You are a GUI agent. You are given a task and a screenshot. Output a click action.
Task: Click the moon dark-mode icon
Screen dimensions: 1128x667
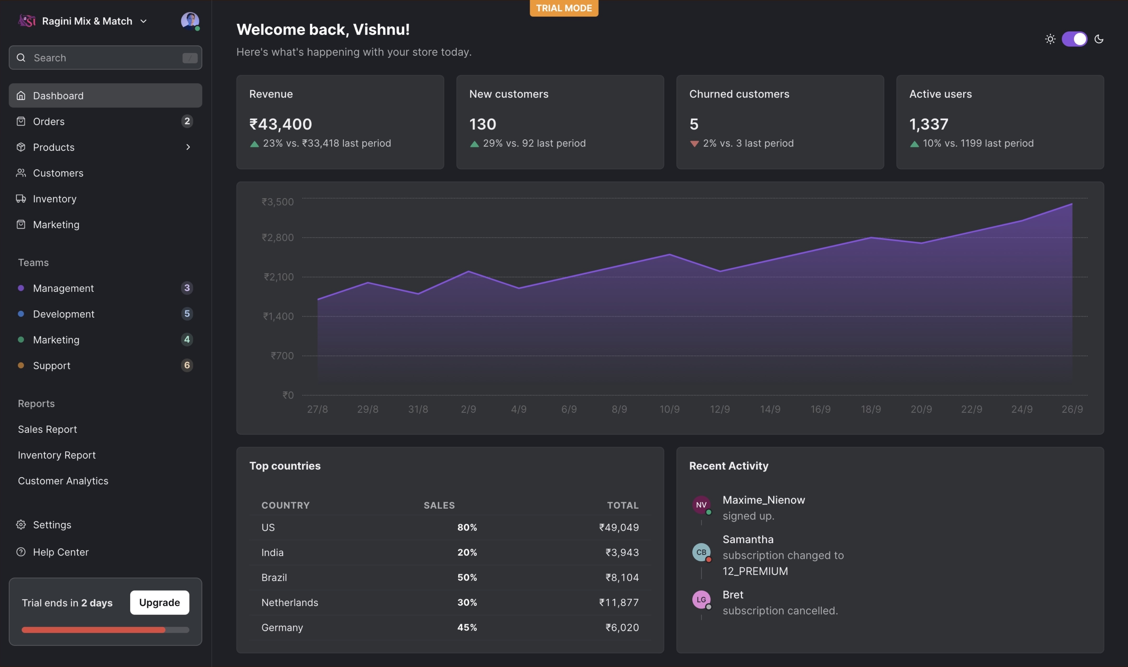pyautogui.click(x=1099, y=39)
